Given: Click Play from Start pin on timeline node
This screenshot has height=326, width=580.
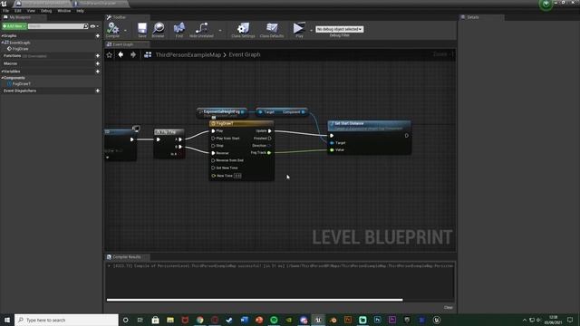Looking at the screenshot, I should click(214, 139).
